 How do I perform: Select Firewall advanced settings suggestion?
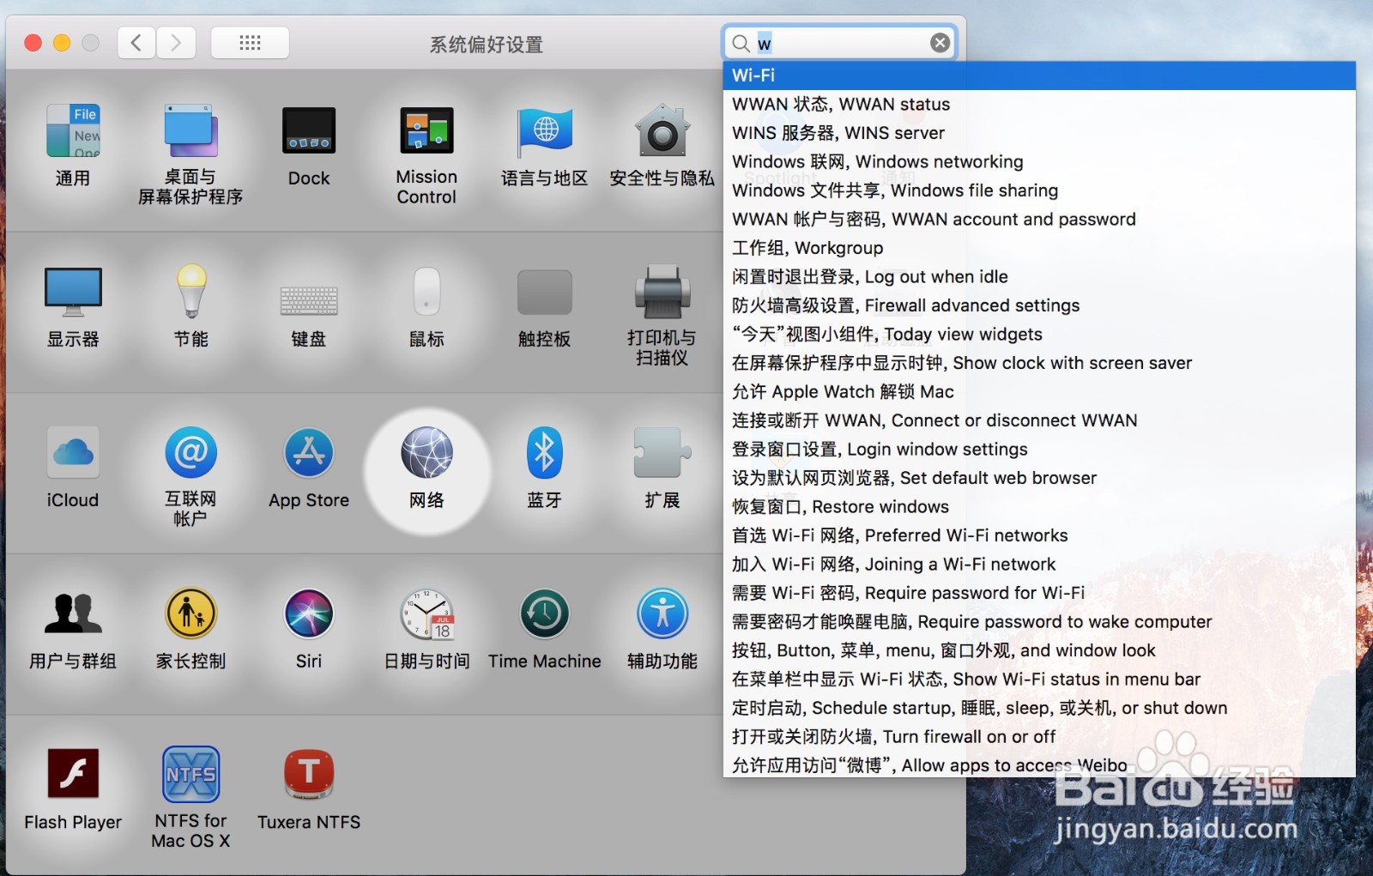tap(1039, 305)
